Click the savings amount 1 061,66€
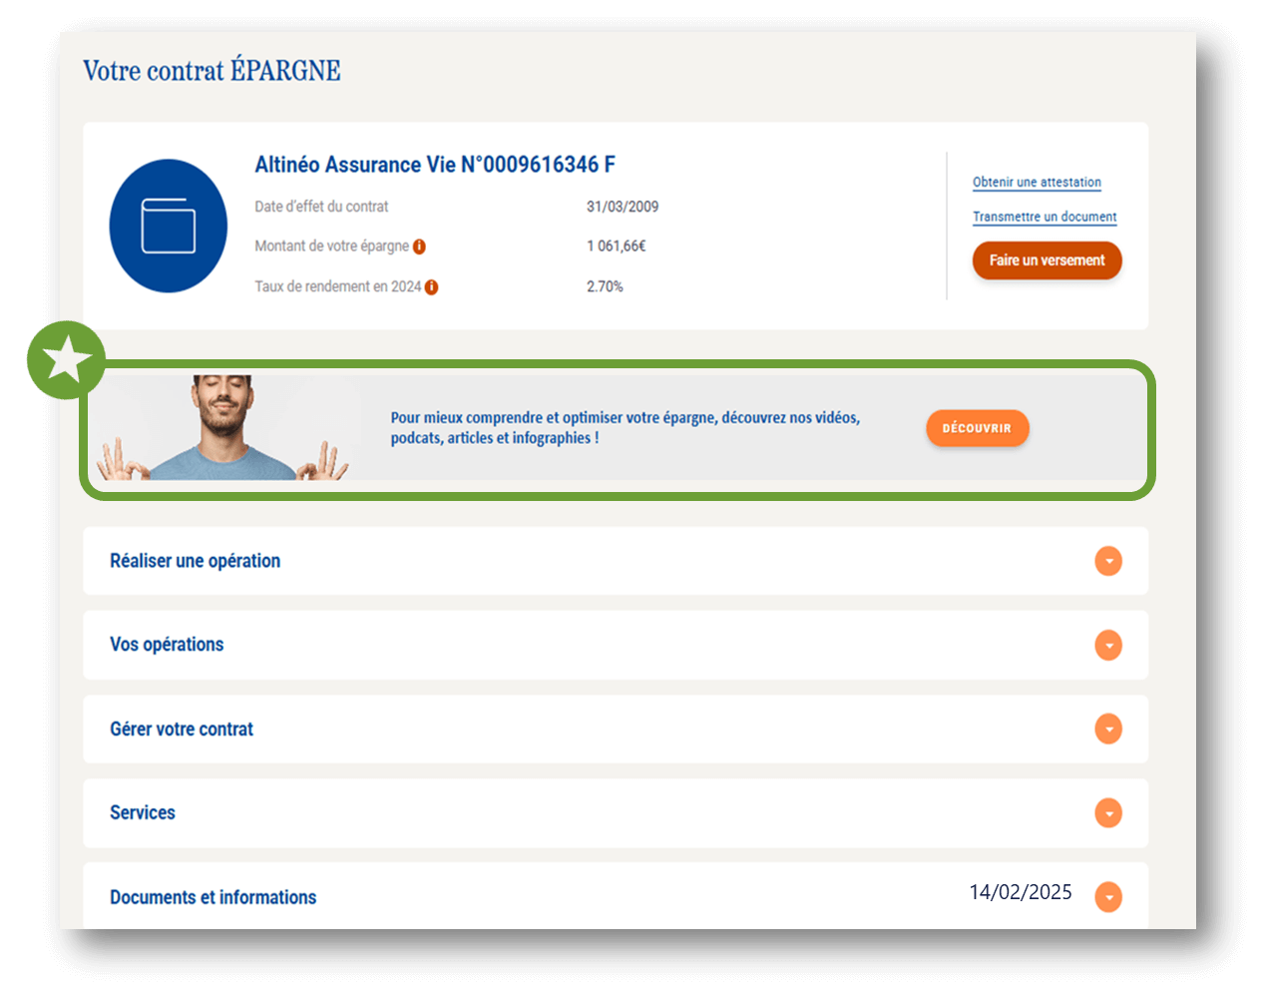Viewport: 1261px width, 994px height. pos(617,247)
